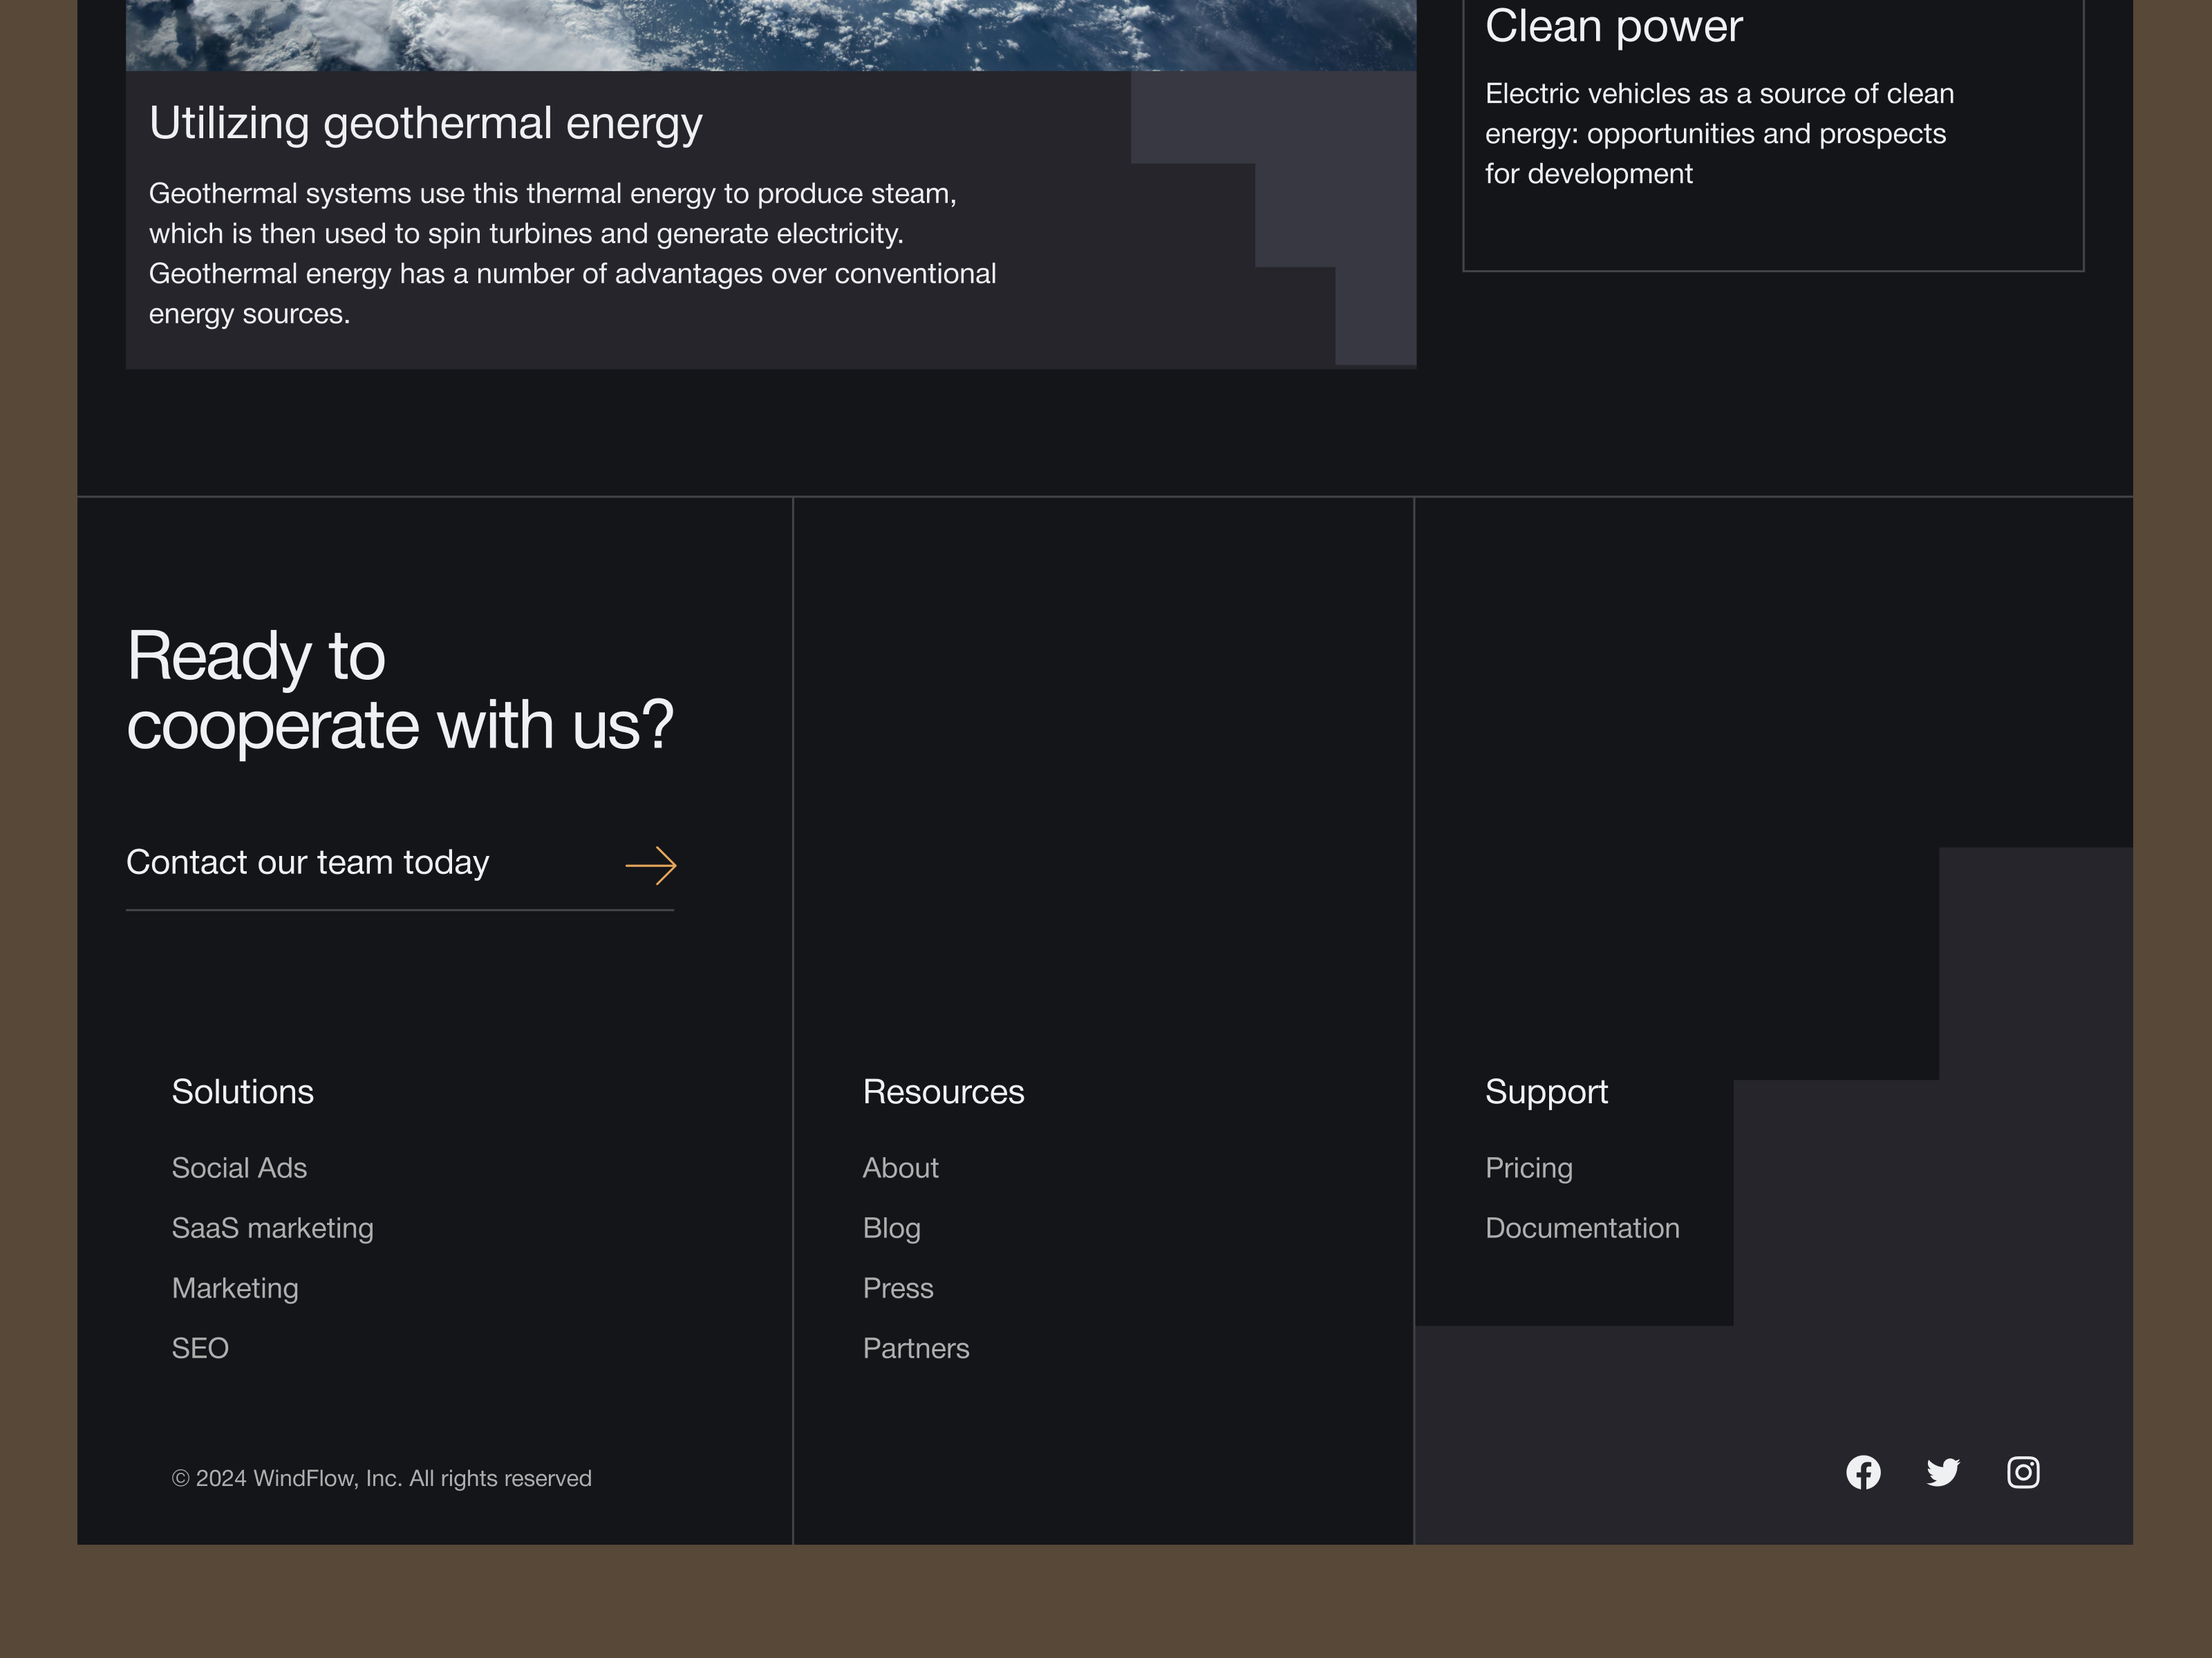Click the earth image thumbnail

[770, 34]
